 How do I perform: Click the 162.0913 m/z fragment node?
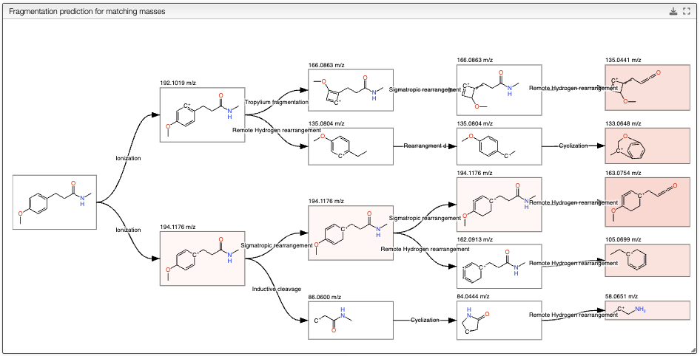[499, 266]
